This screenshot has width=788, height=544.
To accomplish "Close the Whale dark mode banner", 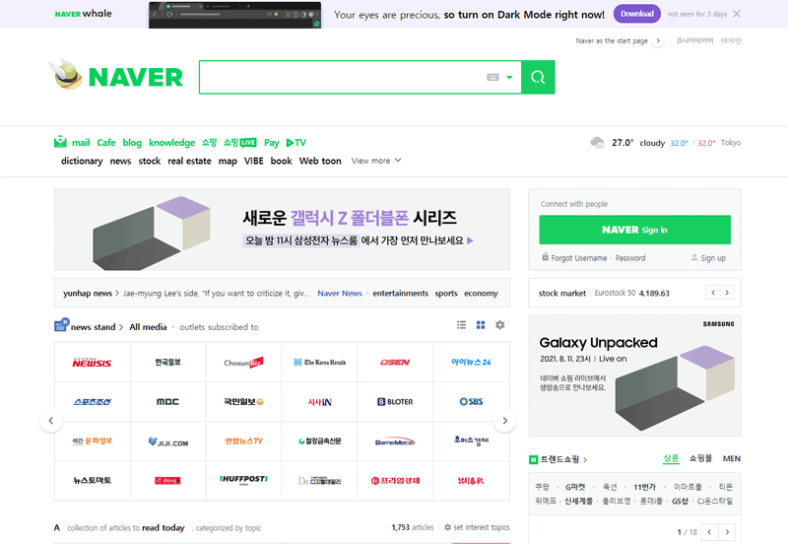I will click(736, 14).
